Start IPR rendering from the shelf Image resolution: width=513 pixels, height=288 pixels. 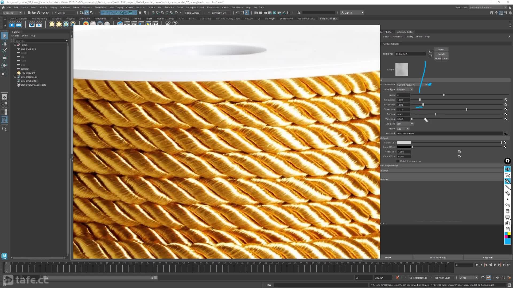(x=19, y=25)
